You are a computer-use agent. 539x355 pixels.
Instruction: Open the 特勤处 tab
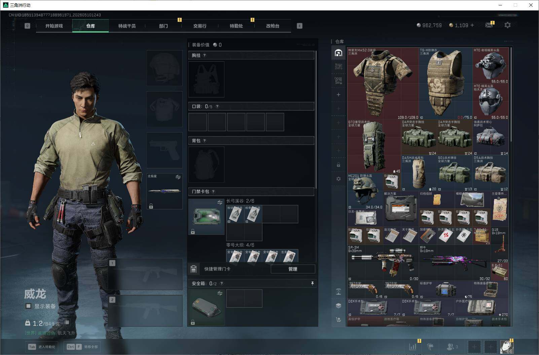click(236, 26)
